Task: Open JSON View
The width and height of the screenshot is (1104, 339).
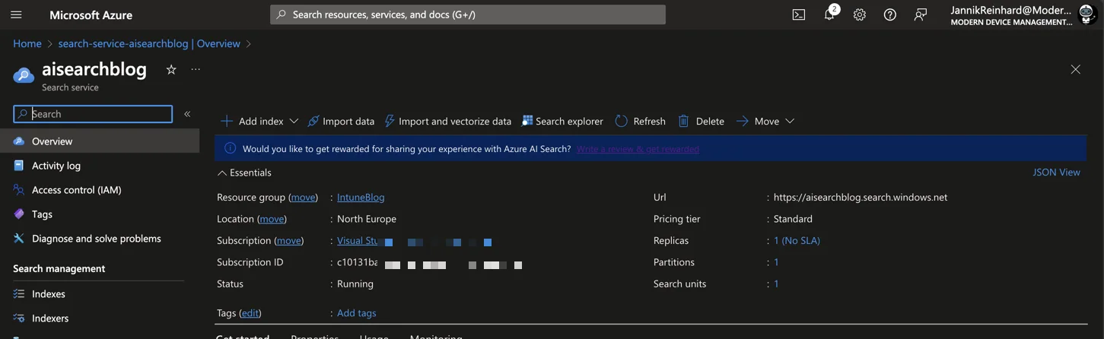Action: click(1056, 173)
